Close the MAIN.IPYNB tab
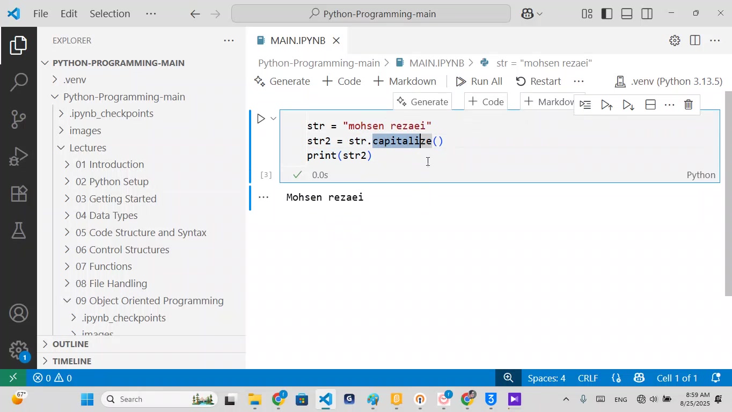Screen dimensions: 732x412 coord(336,41)
